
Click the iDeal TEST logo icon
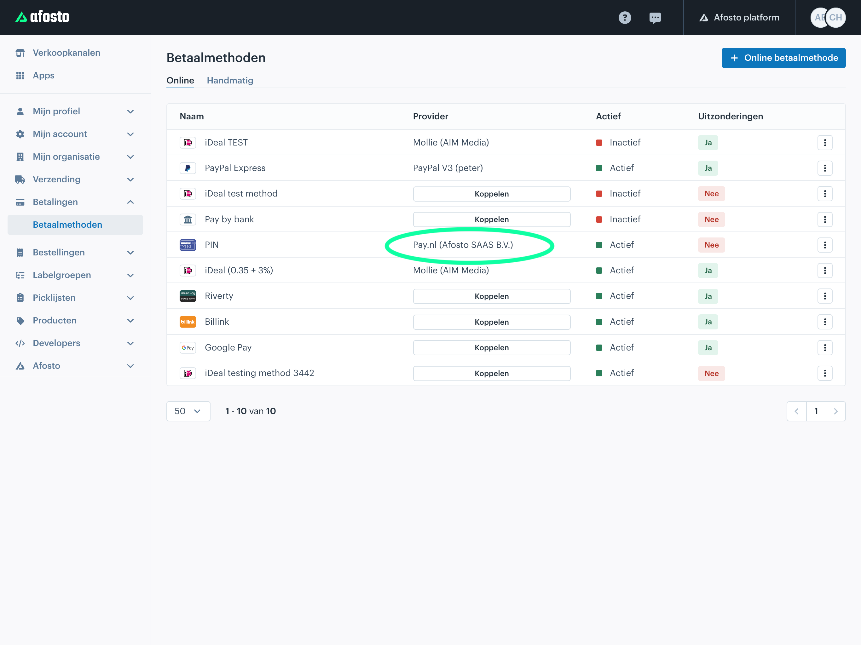tap(188, 142)
